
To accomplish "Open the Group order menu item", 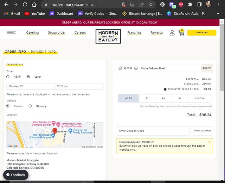I will 57,33.
